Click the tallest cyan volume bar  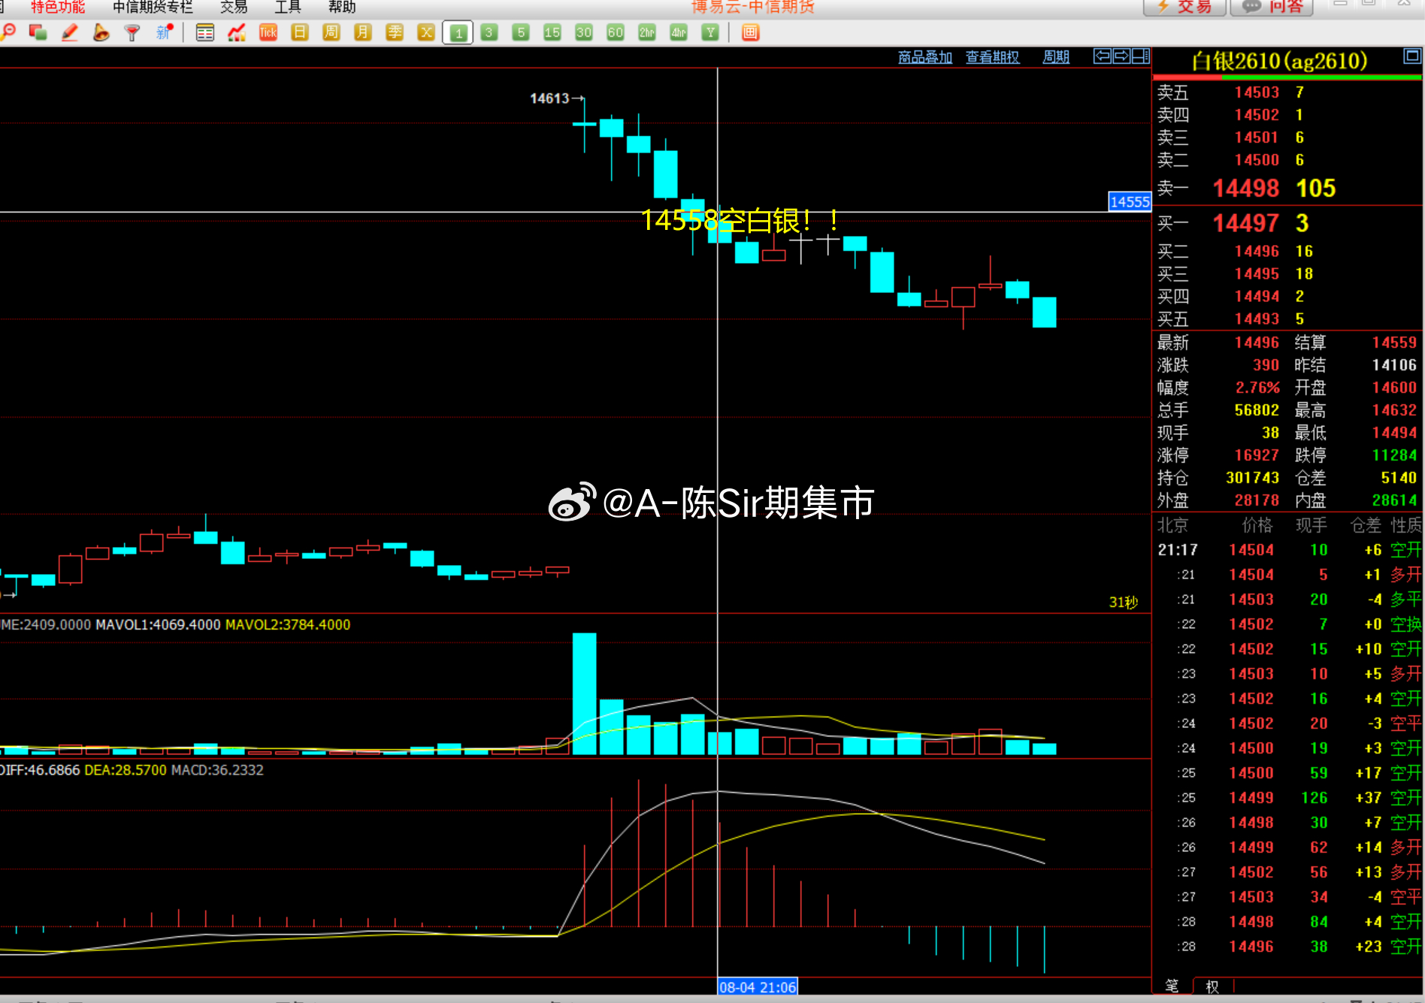[x=584, y=693]
